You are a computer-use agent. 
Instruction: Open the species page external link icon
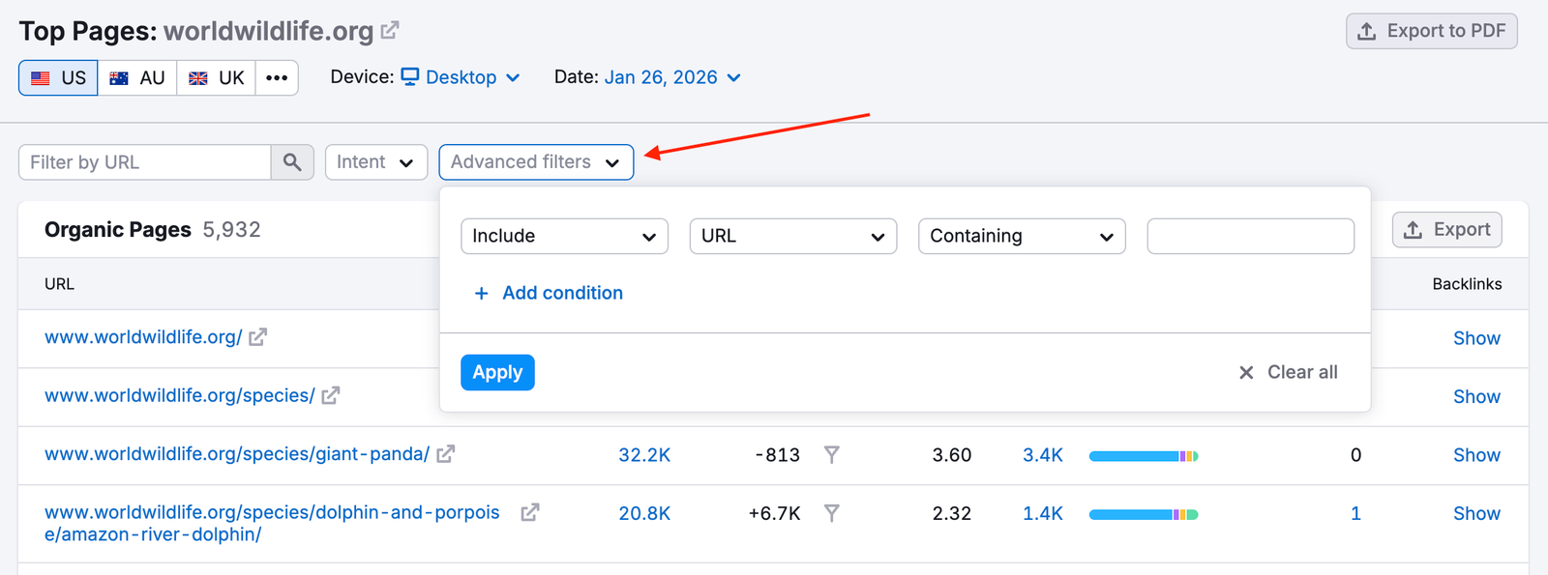pyautogui.click(x=331, y=395)
